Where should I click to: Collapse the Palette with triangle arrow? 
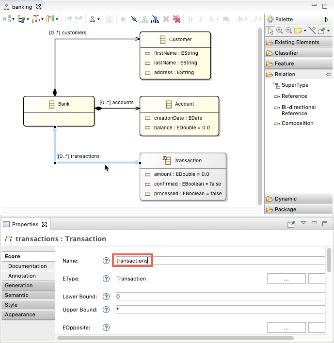pos(327,20)
